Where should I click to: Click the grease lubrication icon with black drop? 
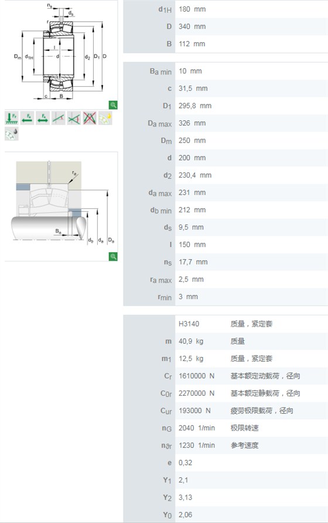tap(12, 134)
